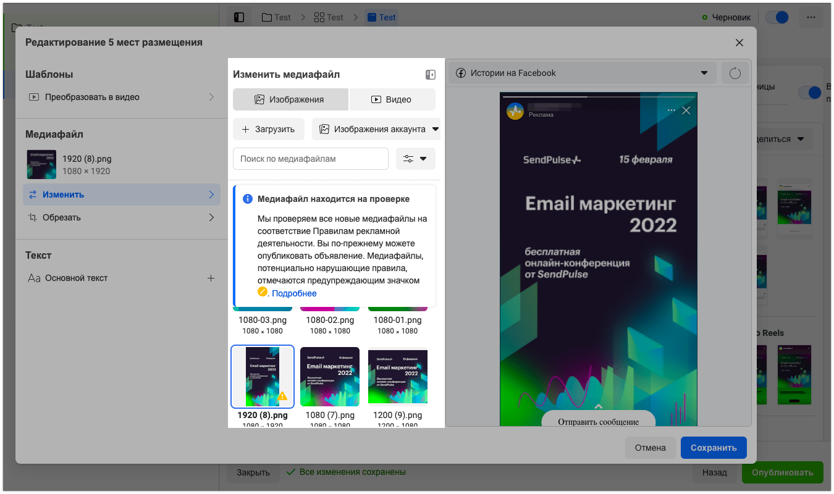
Task: Open the Подробнее link
Action: tap(294, 293)
